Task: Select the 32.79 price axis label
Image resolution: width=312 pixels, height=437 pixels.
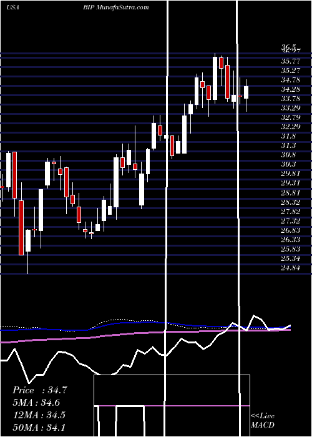Action: (291, 117)
